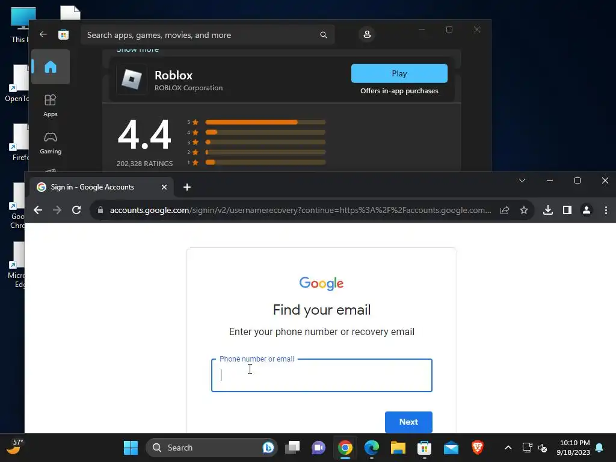Click the Bing icon in taskbar search
The image size is (616, 462).
268,448
